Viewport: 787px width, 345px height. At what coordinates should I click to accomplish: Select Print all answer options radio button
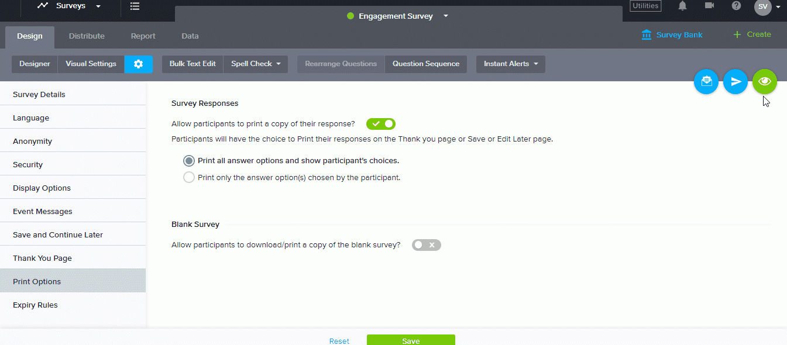189,161
